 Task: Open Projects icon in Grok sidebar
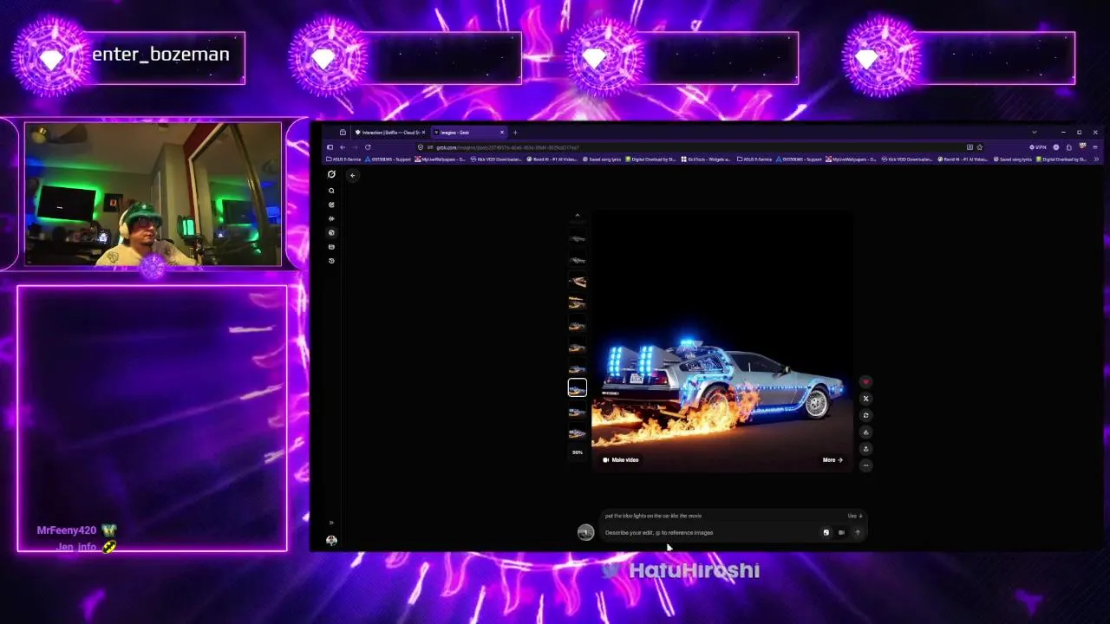click(331, 246)
